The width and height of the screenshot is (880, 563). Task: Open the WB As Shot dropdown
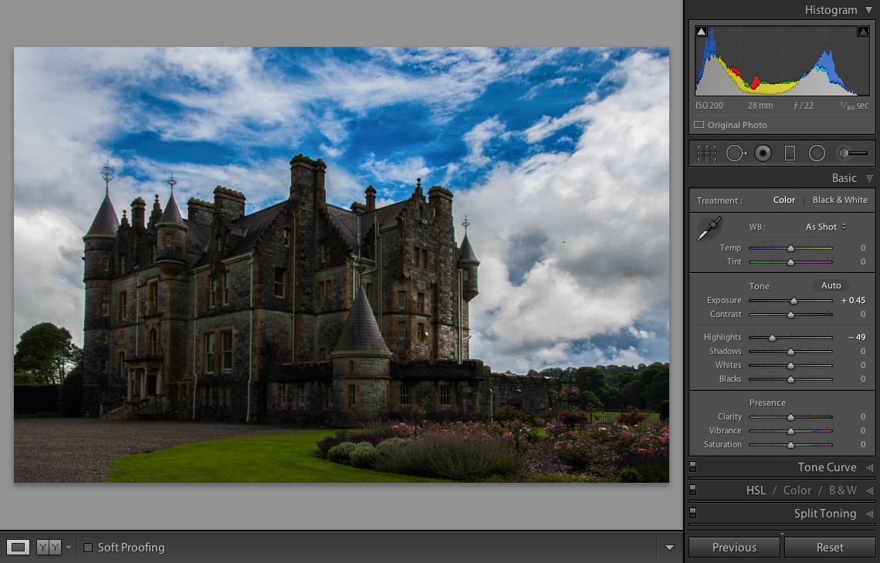[x=824, y=226]
